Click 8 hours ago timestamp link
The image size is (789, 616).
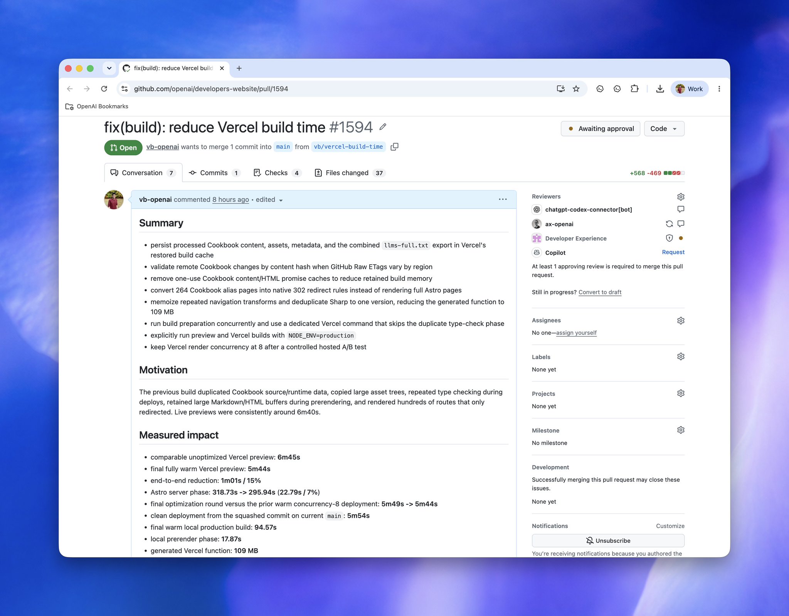point(230,200)
